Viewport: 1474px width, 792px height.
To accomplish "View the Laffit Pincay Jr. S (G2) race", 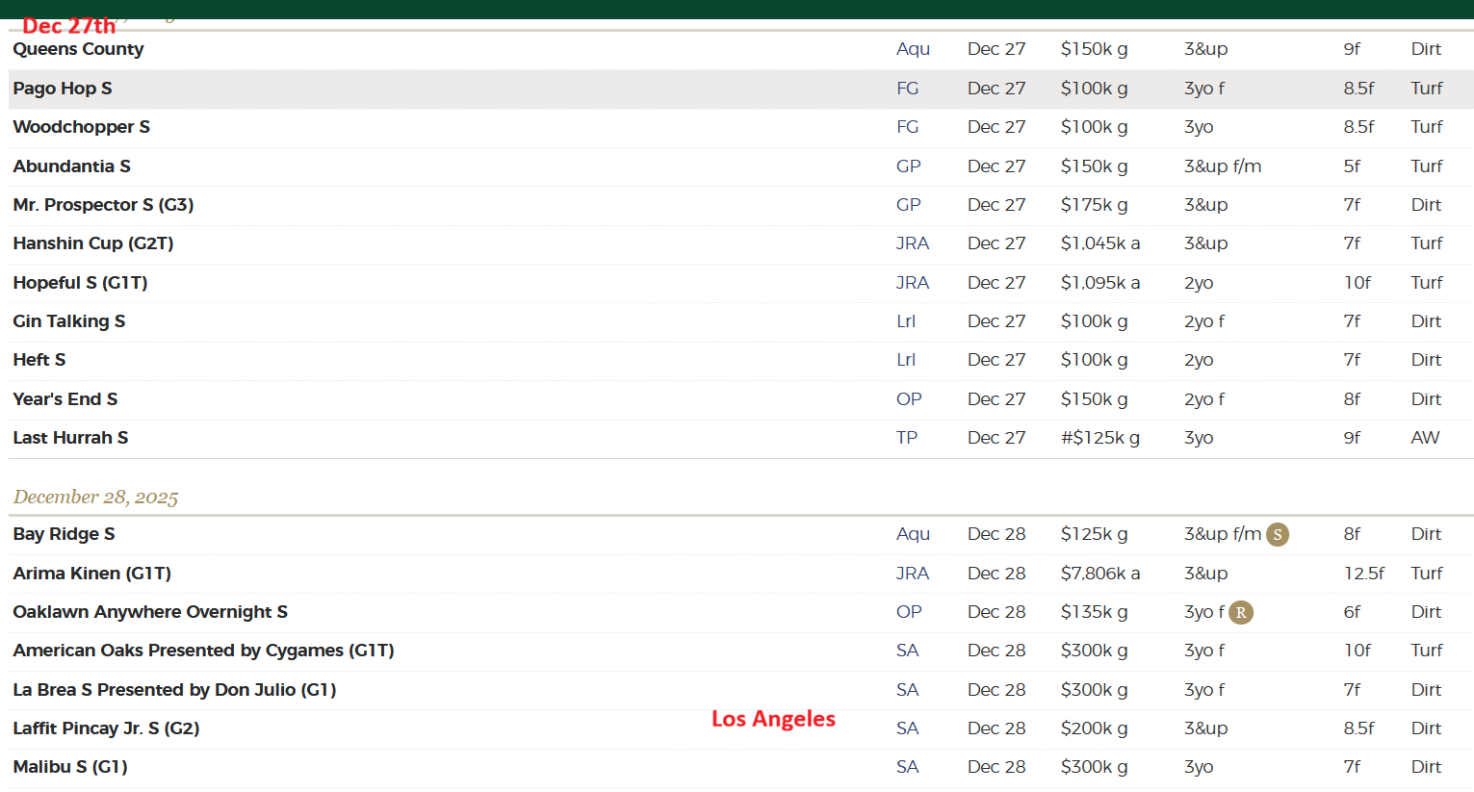I will 106,728.
